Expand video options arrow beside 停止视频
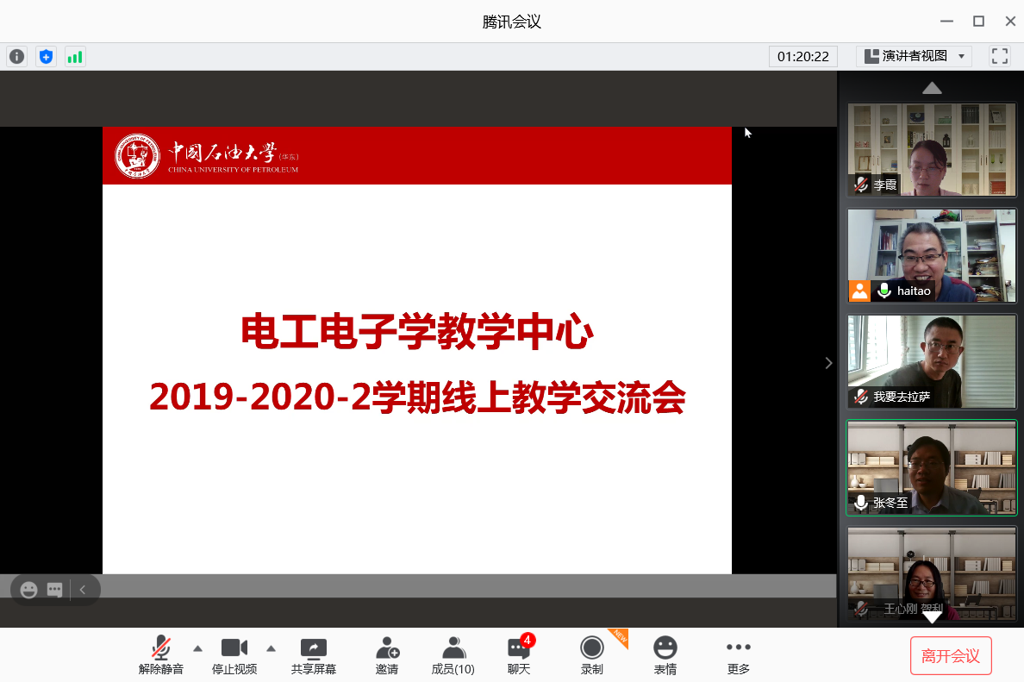This screenshot has height=682, width=1024. (x=271, y=648)
